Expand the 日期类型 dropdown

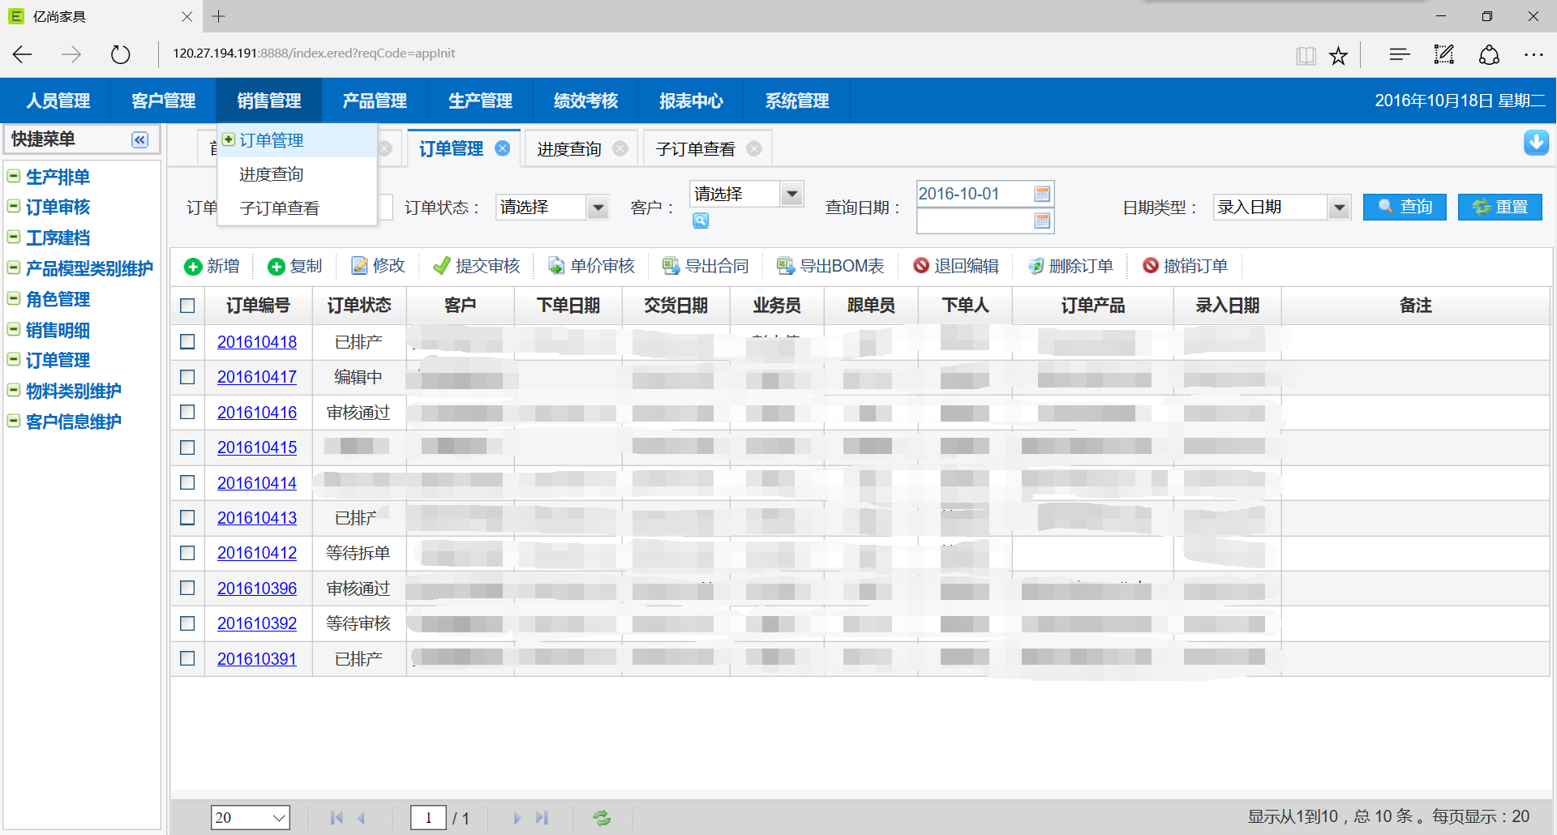pyautogui.click(x=1339, y=208)
